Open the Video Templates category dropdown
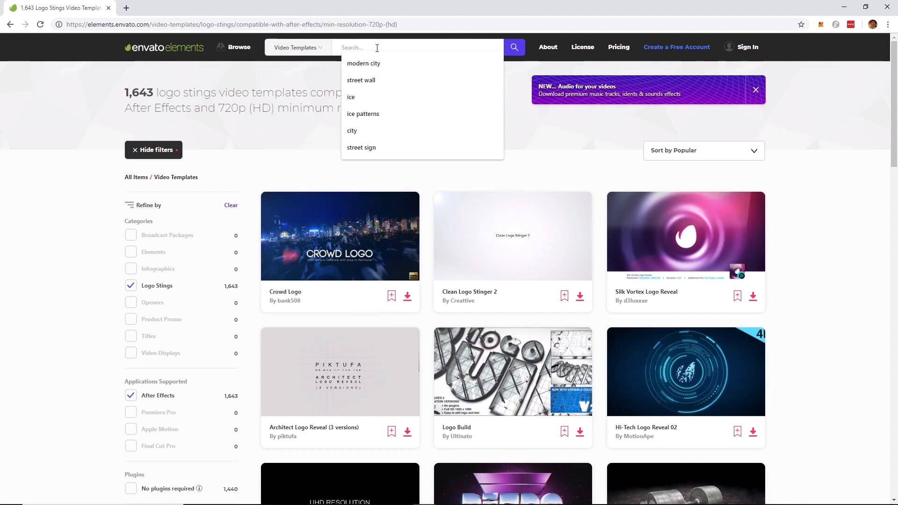Image resolution: width=898 pixels, height=505 pixels. click(298, 47)
